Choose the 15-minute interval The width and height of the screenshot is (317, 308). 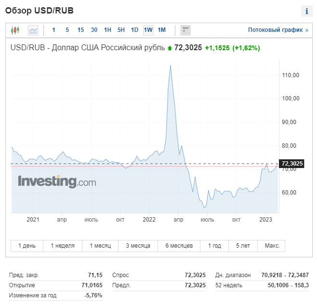(80, 30)
